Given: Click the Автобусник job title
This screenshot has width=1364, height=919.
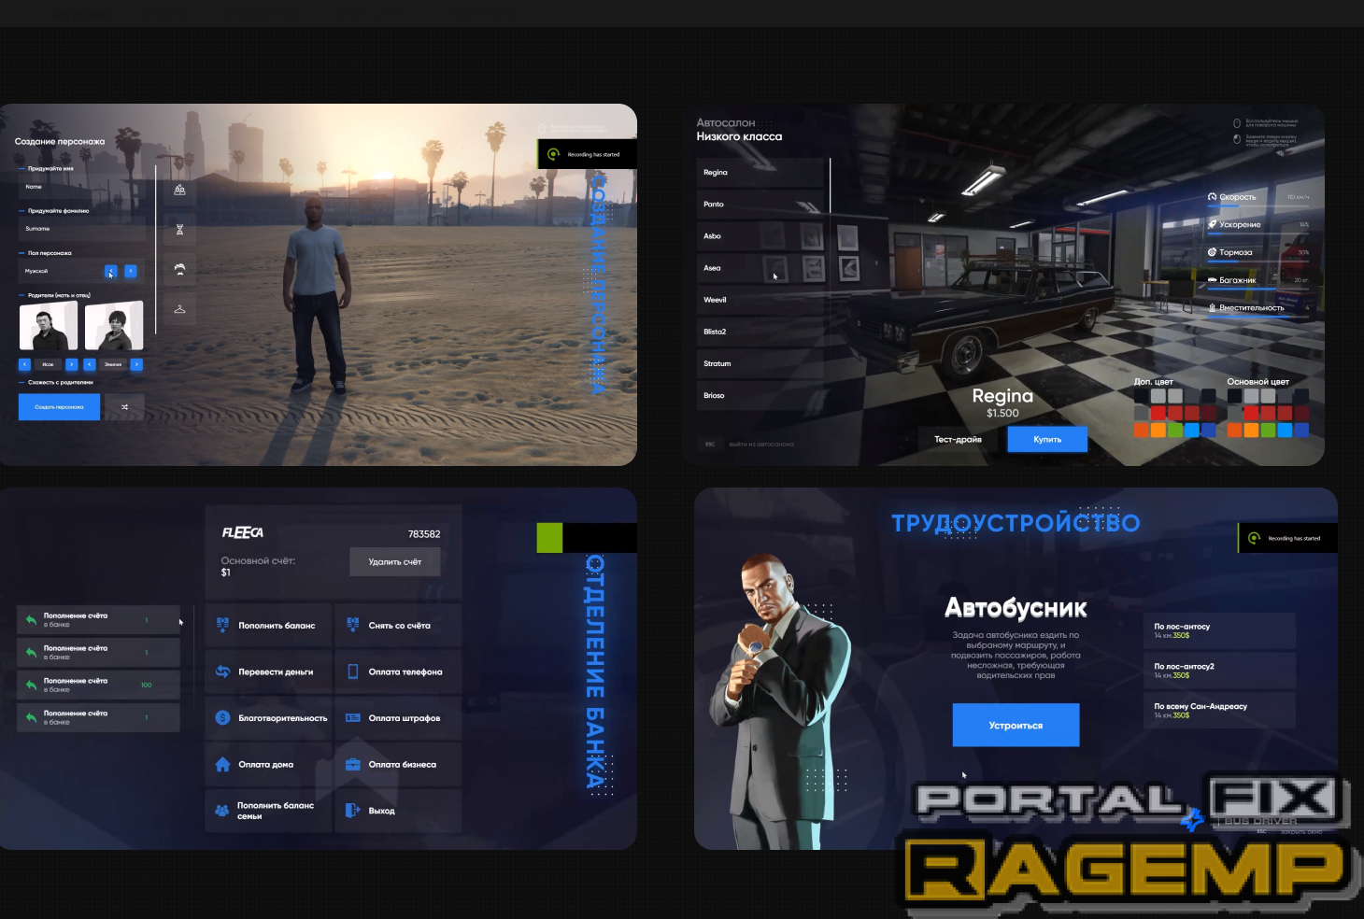Looking at the screenshot, I should 1016,609.
